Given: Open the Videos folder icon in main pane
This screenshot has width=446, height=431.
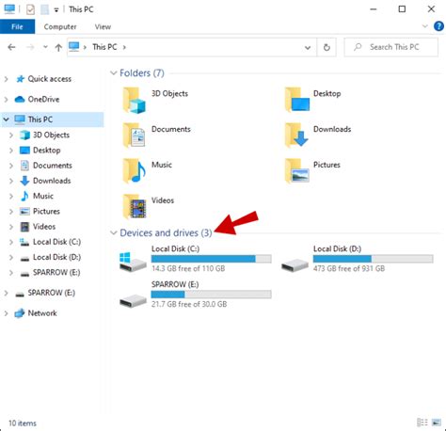Looking at the screenshot, I should click(x=135, y=206).
